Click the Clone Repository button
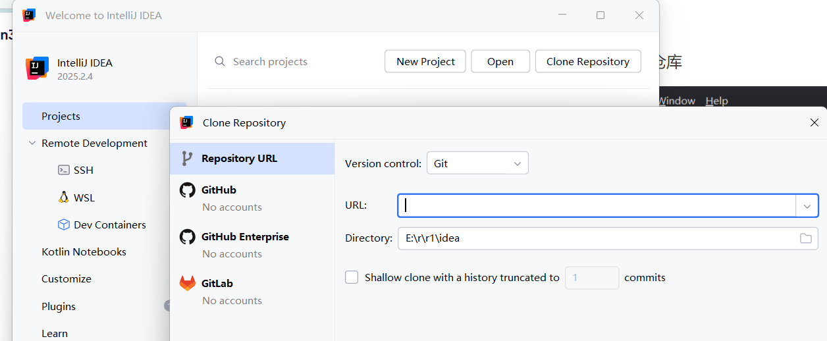The width and height of the screenshot is (827, 341). (x=588, y=61)
